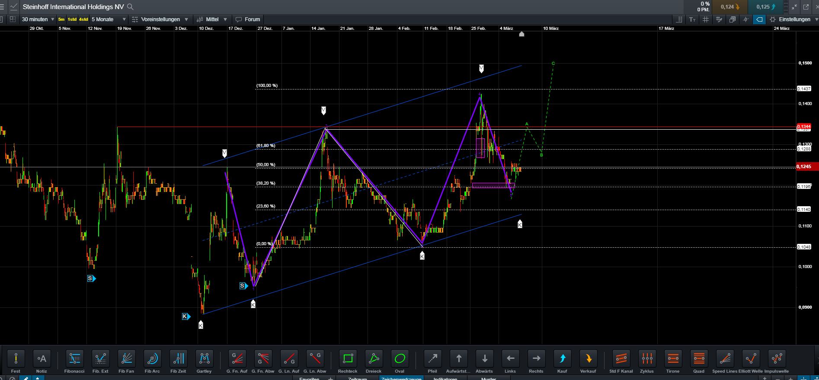Select the Elliott Welle tool
The width and height of the screenshot is (819, 380).
click(751, 358)
